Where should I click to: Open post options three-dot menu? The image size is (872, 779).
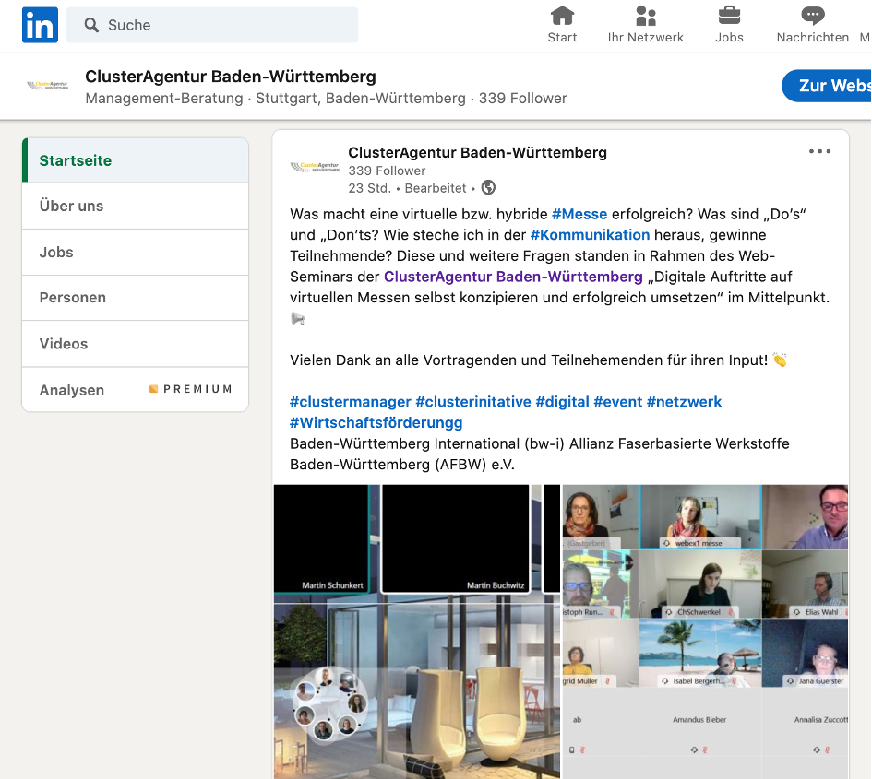point(819,151)
